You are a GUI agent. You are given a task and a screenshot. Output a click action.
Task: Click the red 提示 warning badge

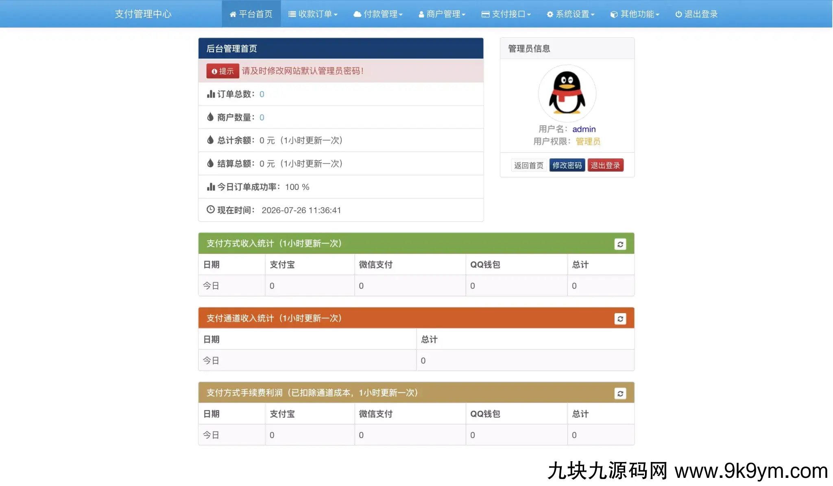point(222,71)
